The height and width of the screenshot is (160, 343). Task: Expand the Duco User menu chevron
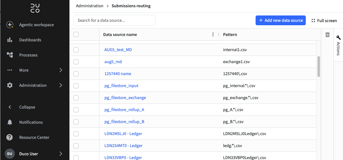click(61, 154)
